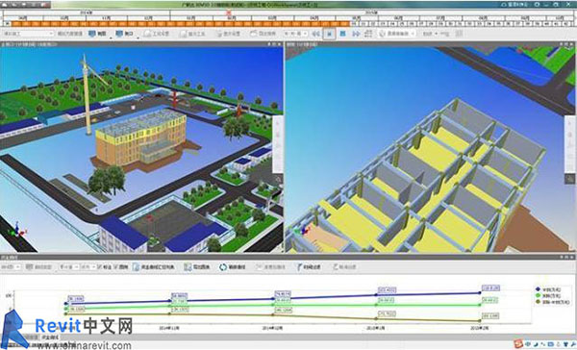Stop the simulation with the blue square button
Viewport: 577px width, 350px height.
coord(342,34)
